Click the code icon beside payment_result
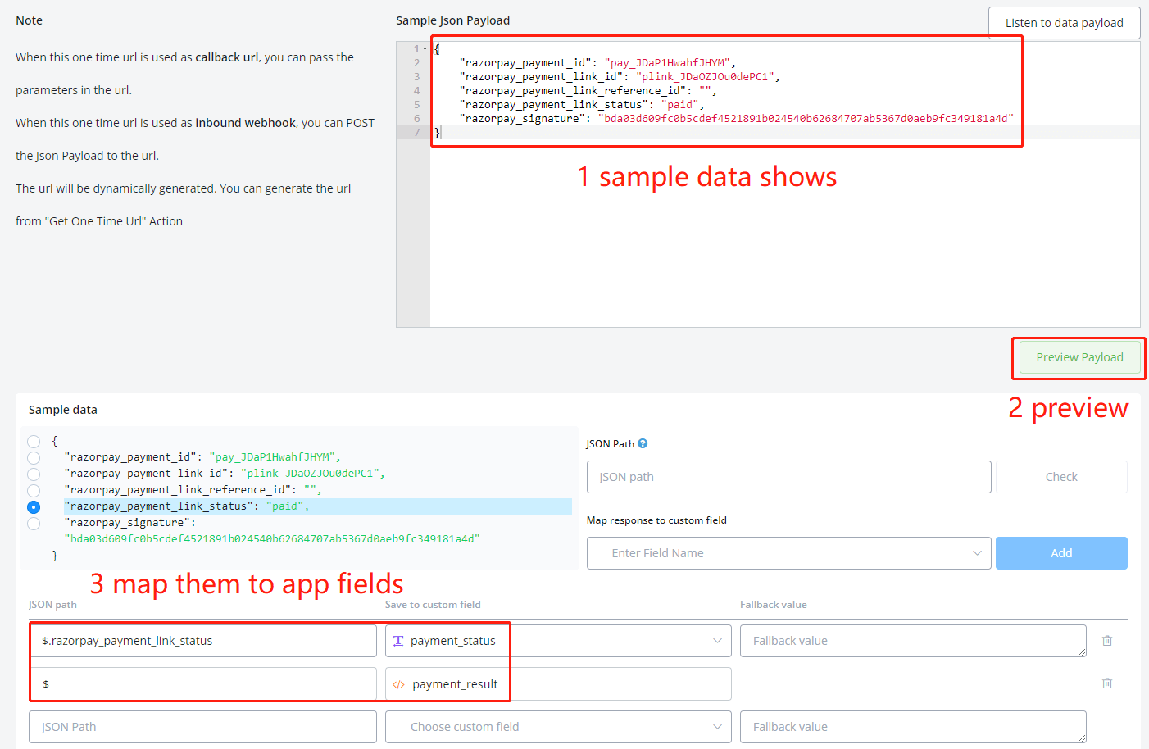Screen dimensions: 1149x749 (398, 684)
